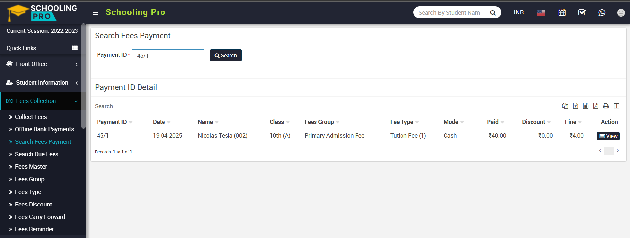Click the Fees Collection money icon
630x238 pixels.
click(10, 101)
